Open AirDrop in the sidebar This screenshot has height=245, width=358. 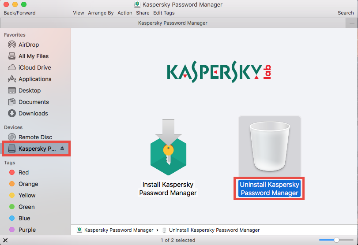pos(29,45)
